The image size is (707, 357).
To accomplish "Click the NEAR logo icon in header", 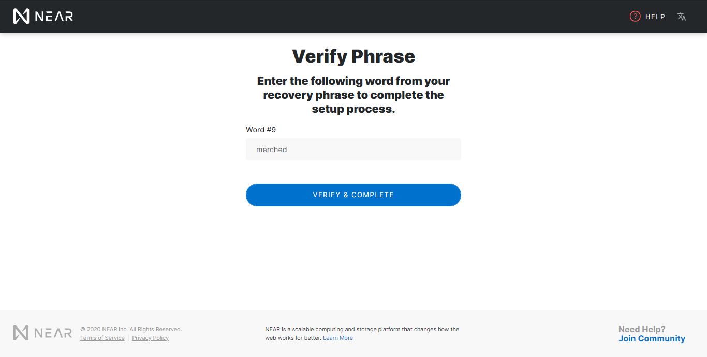I will 21,17.
